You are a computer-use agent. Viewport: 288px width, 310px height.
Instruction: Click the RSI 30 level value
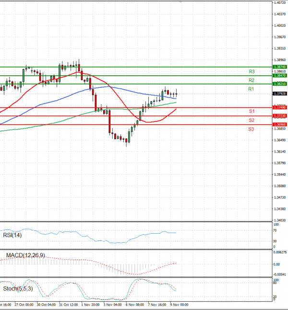tap(275, 241)
